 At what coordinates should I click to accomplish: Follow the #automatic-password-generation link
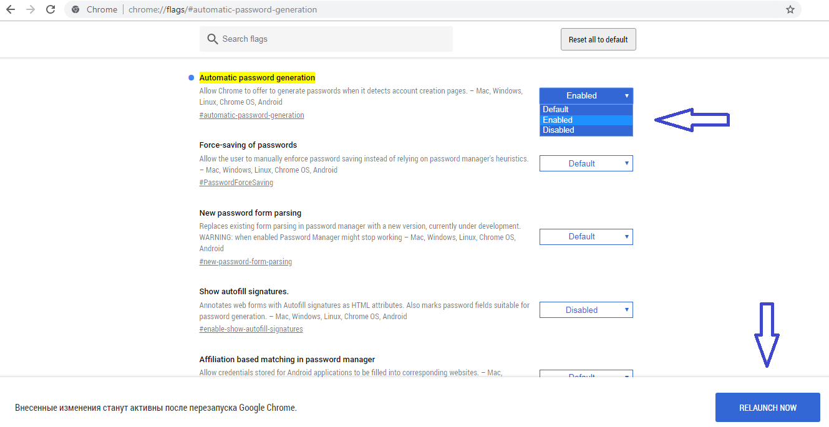point(252,115)
